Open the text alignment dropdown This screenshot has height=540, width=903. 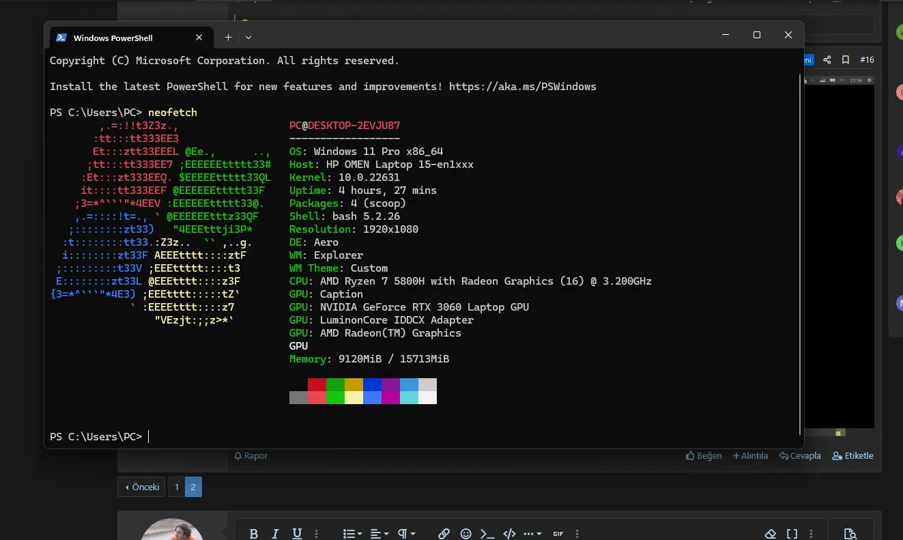coord(379,534)
